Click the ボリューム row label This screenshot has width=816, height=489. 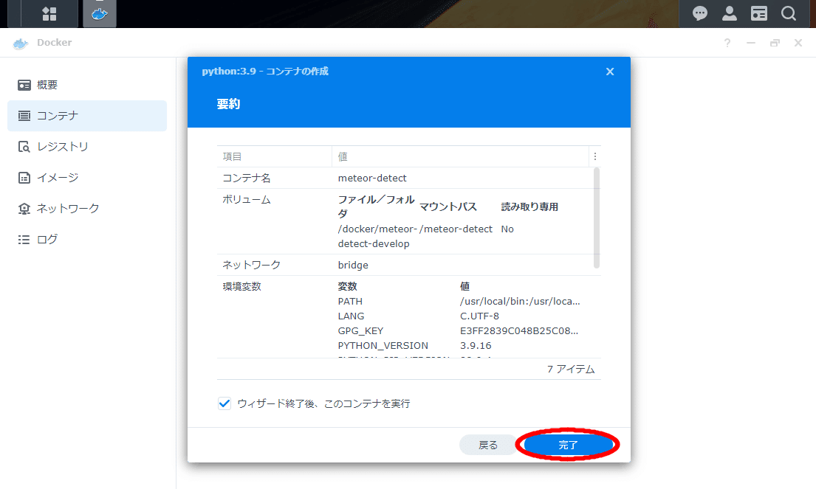pos(247,200)
